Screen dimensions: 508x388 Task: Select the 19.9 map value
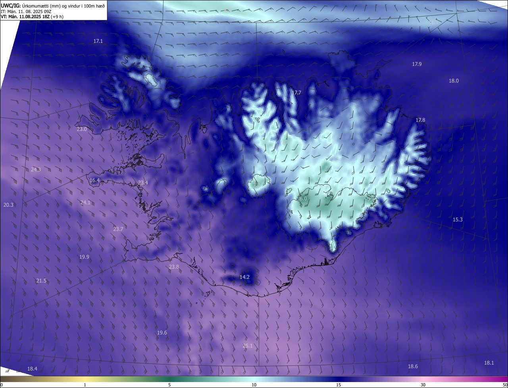pyautogui.click(x=84, y=257)
